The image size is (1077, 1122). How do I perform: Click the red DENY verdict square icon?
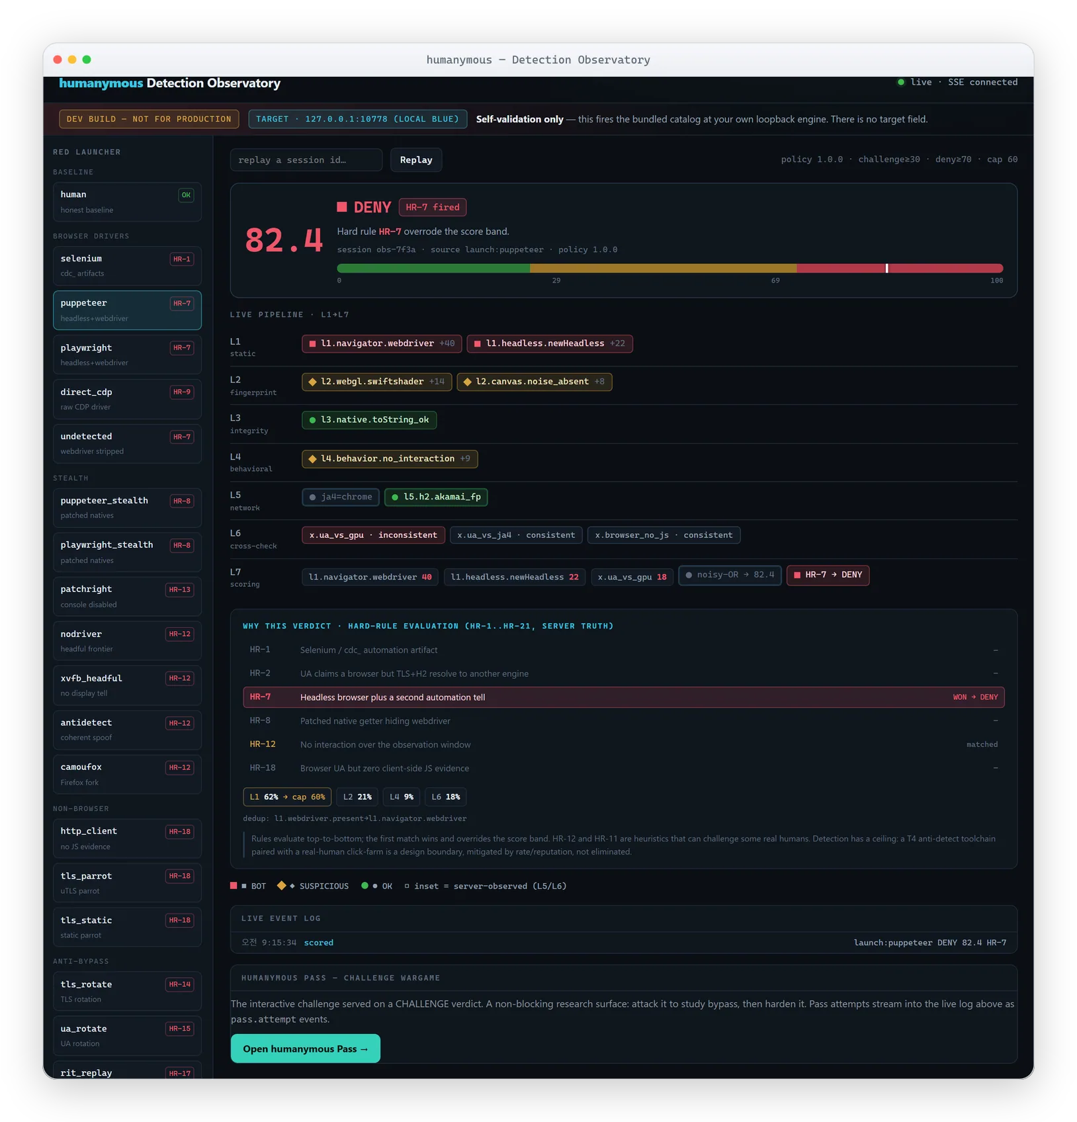coord(342,207)
